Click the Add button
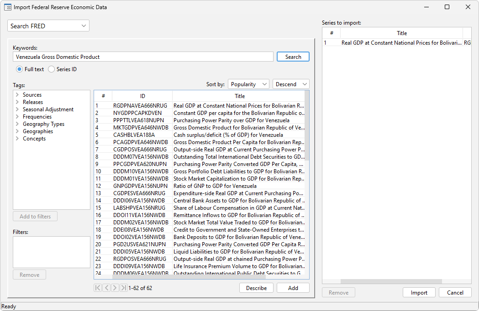 [293, 288]
